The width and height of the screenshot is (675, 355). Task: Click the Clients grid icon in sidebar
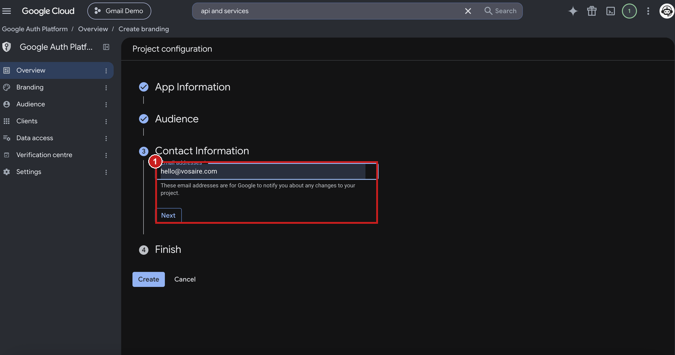[x=6, y=121]
